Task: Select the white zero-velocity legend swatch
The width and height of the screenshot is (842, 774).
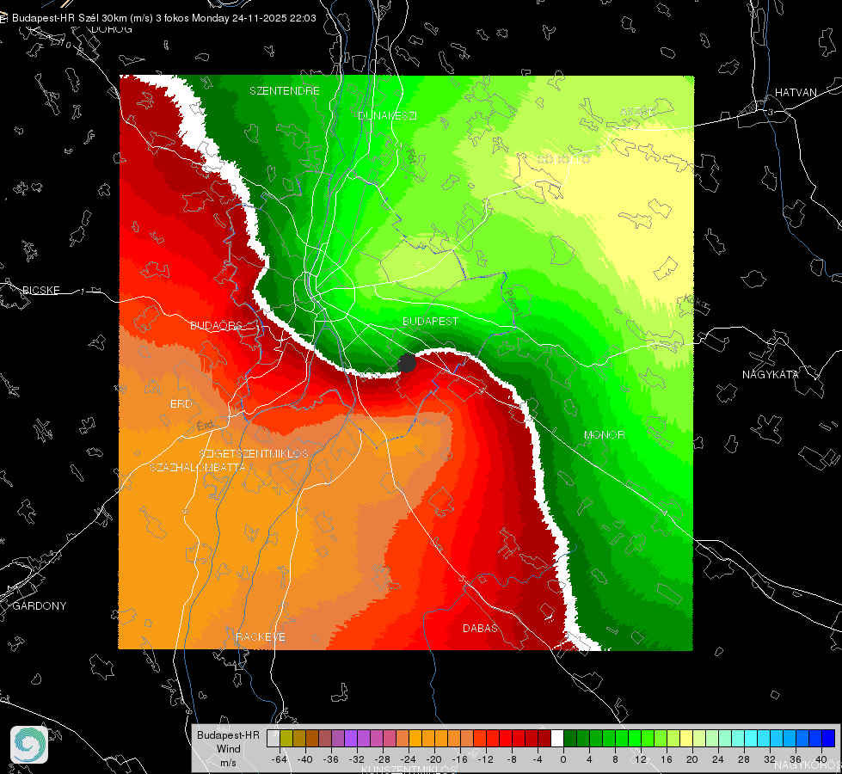Action: (x=556, y=738)
